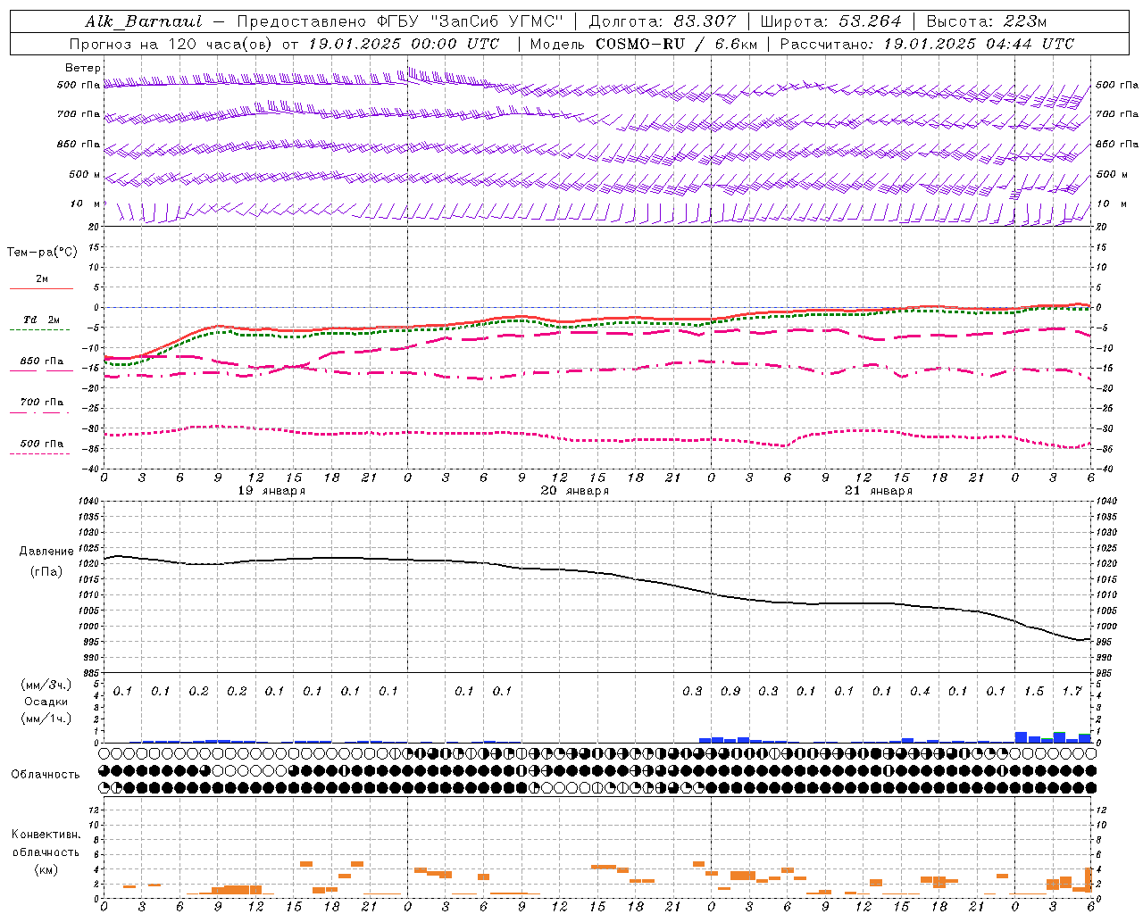Click 995 on the right pressure axis
Viewport: 1143px width, 914px height.
[1104, 643]
